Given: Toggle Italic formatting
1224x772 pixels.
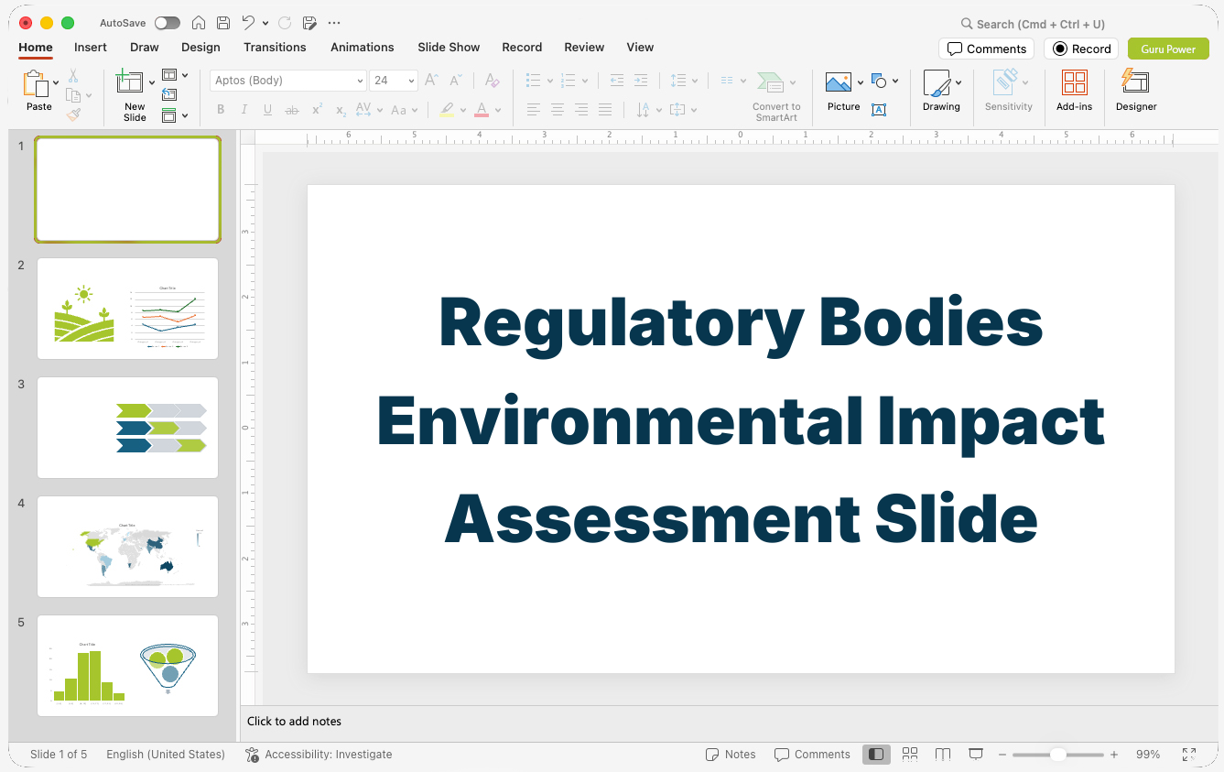Looking at the screenshot, I should point(244,110).
